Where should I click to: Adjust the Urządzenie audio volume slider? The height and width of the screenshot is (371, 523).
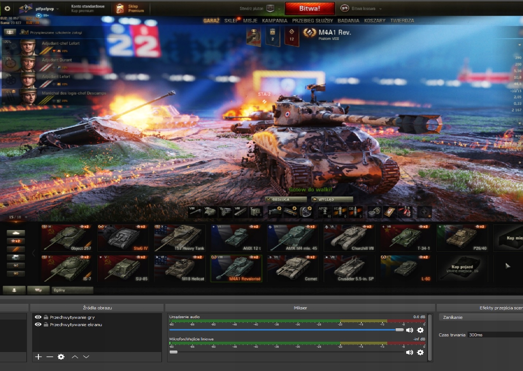(287, 330)
